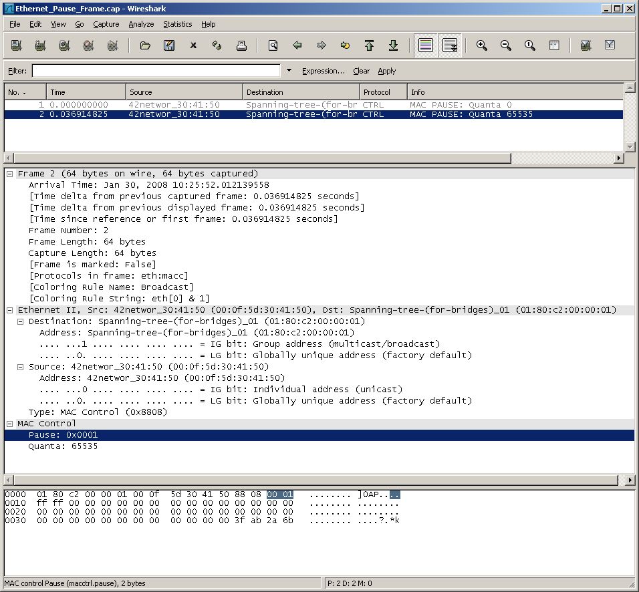The height and width of the screenshot is (592, 639).
Task: Sort by Info column header
Action: tap(515, 92)
